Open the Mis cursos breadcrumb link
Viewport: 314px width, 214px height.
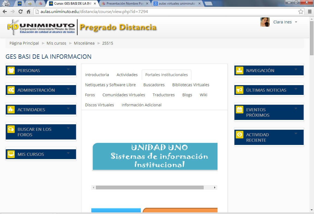click(x=56, y=43)
